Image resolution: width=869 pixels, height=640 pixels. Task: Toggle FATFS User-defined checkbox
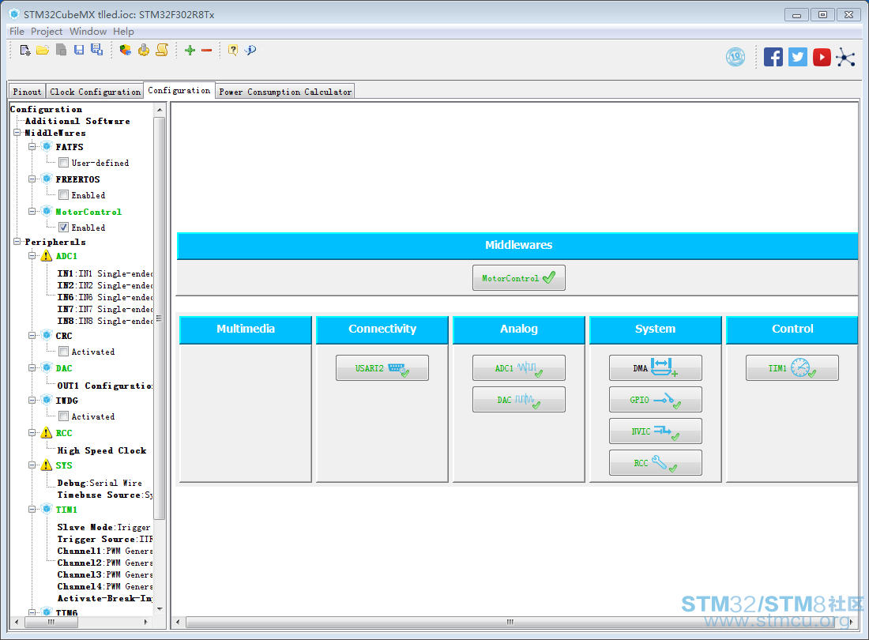64,163
